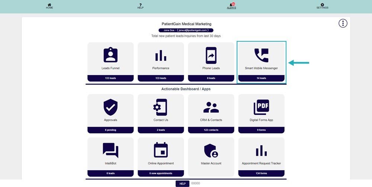This screenshot has width=372, height=187.
Task: Open the IntelliBot chat bubbles icon
Action: click(x=110, y=151)
